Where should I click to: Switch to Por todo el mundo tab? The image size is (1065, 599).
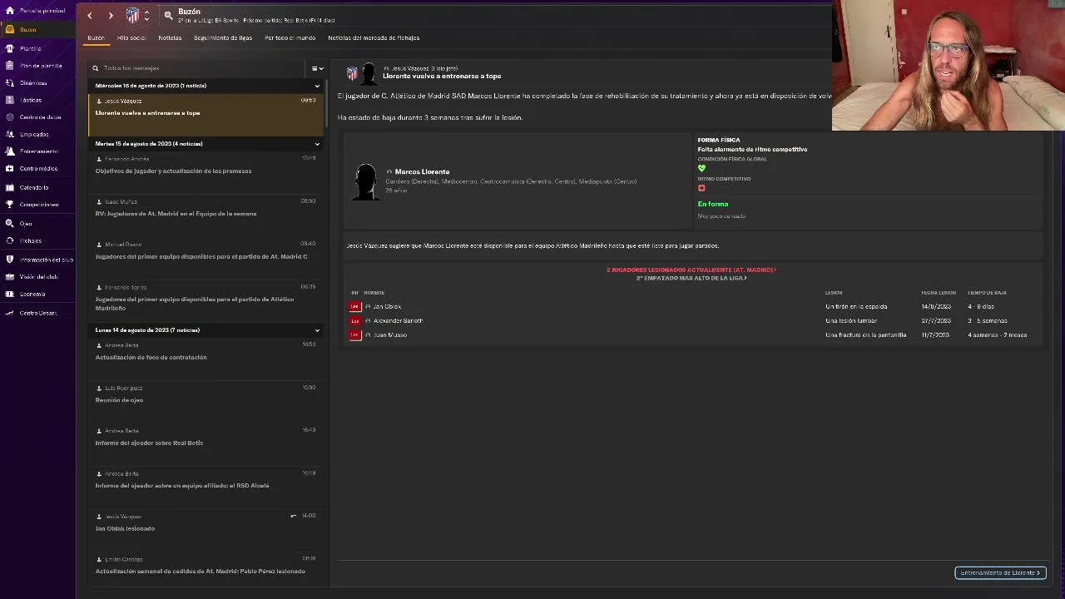click(x=290, y=37)
